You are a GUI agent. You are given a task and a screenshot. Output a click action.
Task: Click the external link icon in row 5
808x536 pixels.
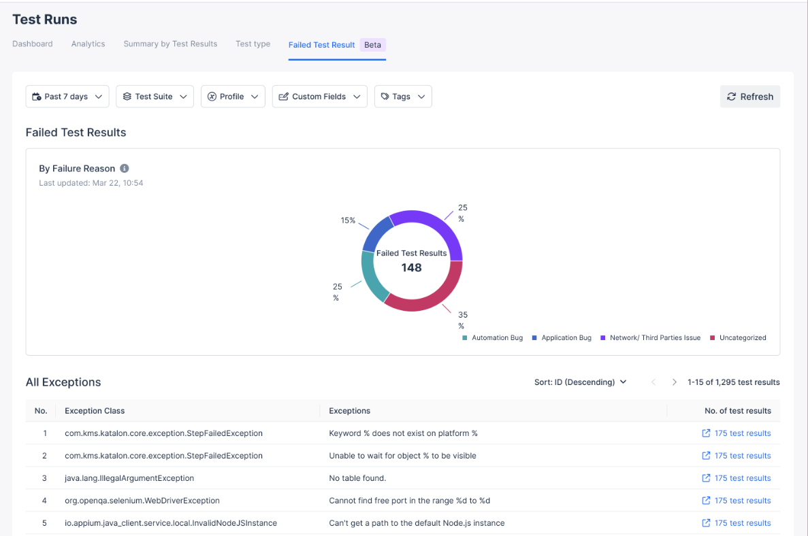click(x=706, y=523)
